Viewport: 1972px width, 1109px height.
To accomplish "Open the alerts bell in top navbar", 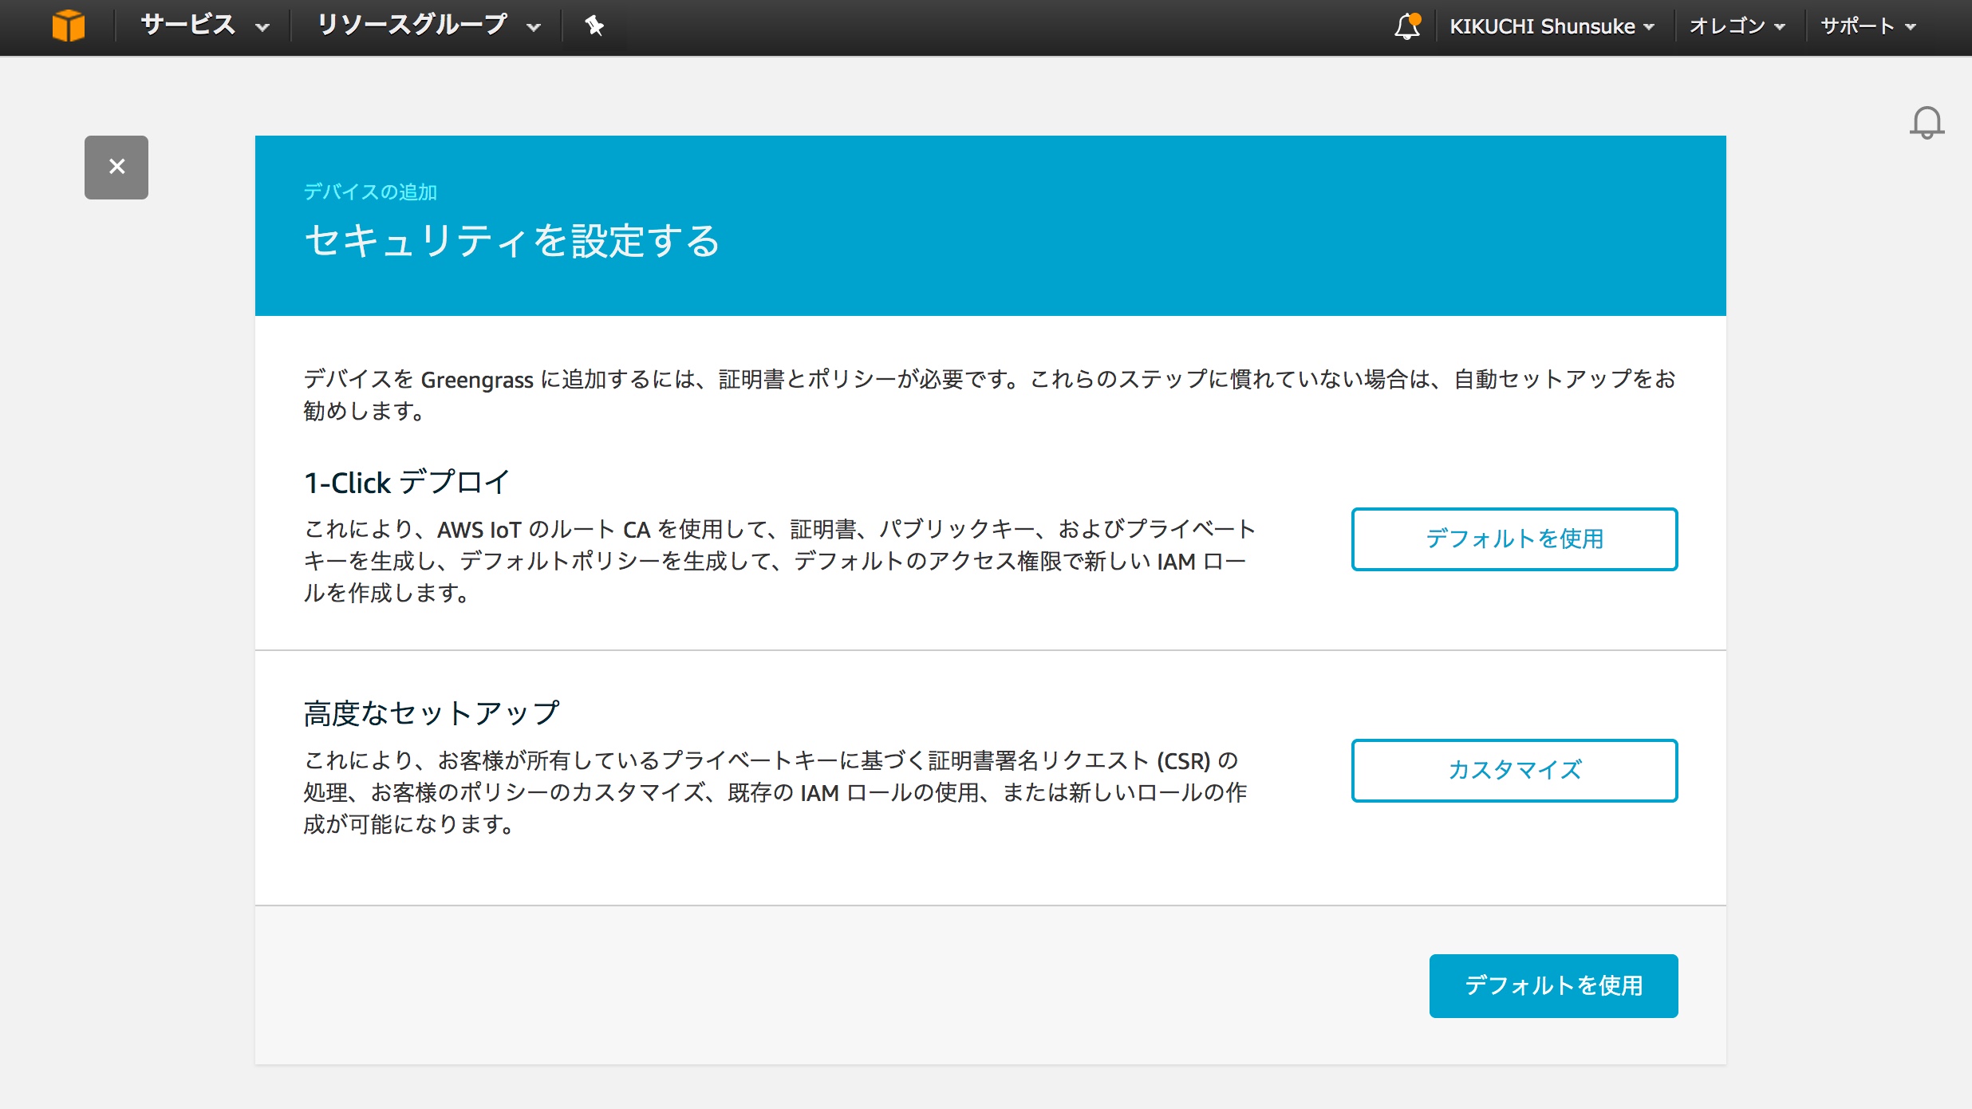I will tap(1408, 26).
